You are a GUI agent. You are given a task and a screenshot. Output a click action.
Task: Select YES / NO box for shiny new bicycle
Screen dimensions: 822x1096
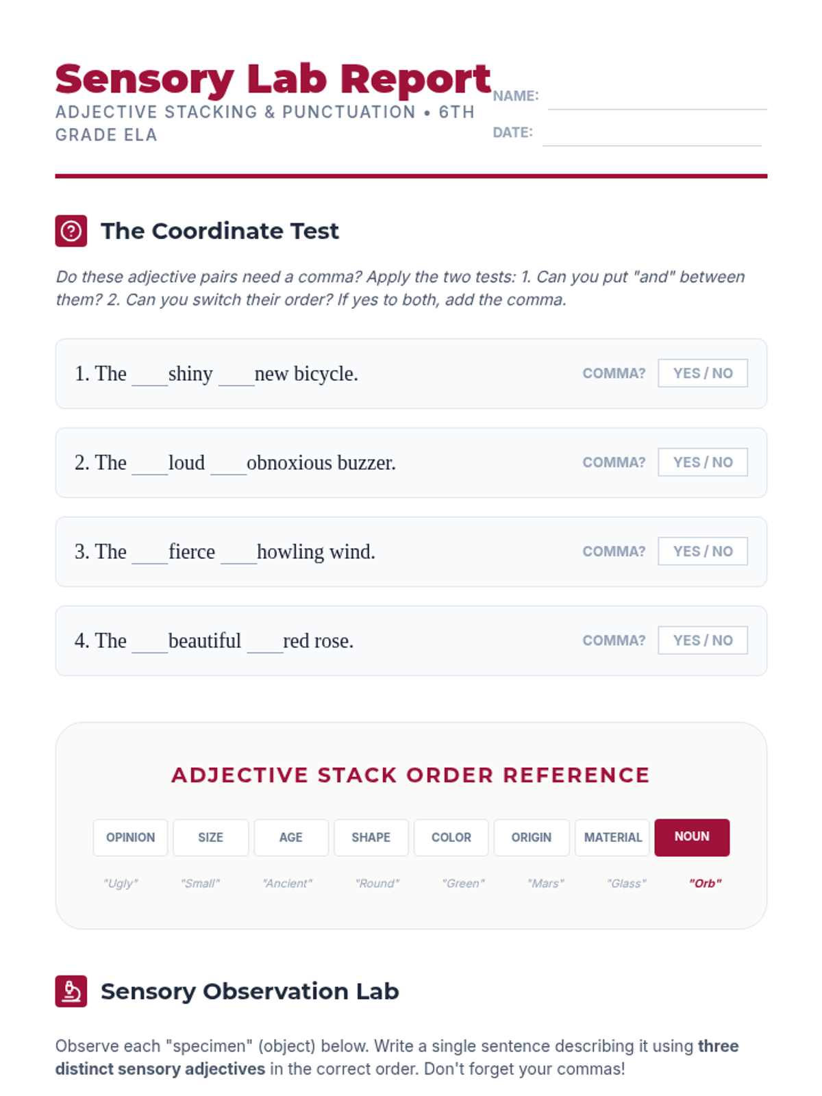(x=703, y=373)
